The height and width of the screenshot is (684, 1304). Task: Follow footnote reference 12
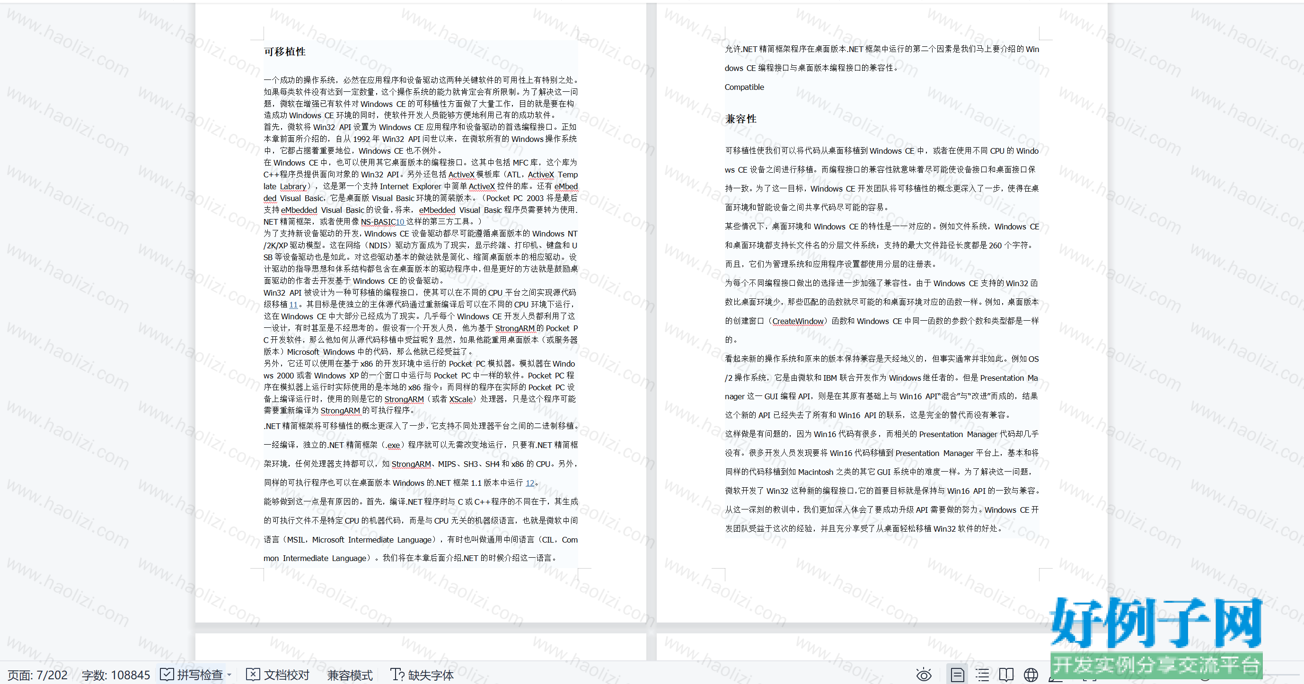(530, 482)
